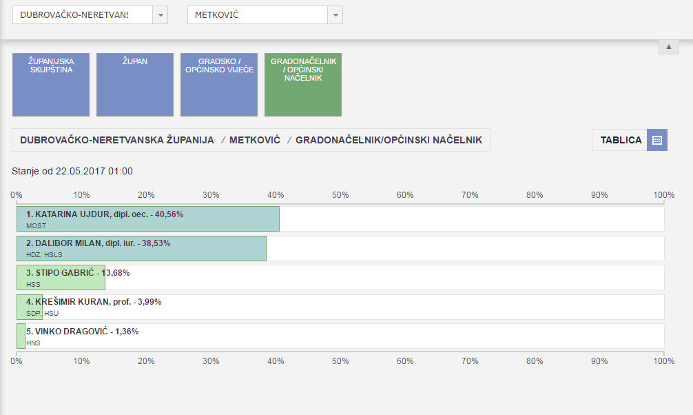Collapse the panel with the up arrow

point(668,46)
